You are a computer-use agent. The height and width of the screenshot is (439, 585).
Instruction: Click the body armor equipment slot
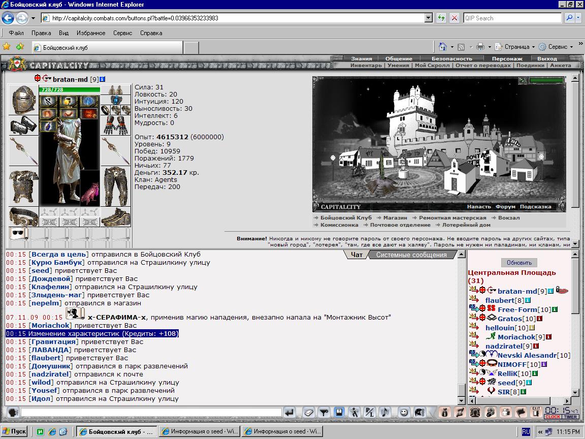[x=23, y=186]
